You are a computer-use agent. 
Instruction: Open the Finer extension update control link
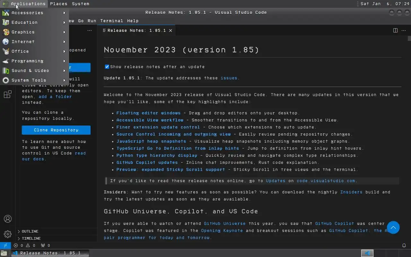158,127
